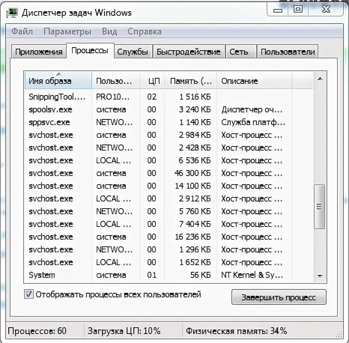Toggle Отображать процессы всех пользователей checkbox
The image size is (349, 343).
pos(29,294)
